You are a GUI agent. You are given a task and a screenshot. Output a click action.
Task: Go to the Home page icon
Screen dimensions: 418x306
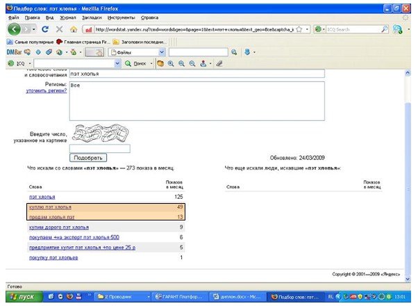[74, 29]
